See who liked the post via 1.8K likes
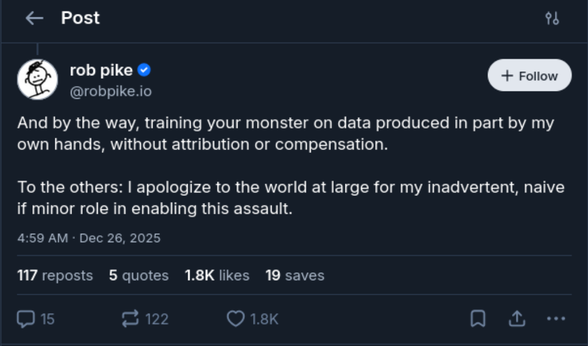 pos(217,275)
